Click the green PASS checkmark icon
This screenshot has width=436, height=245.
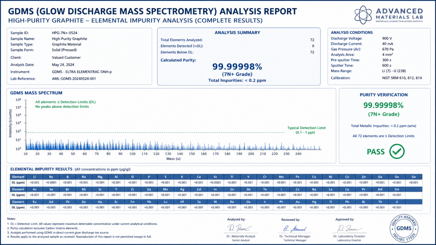click(397, 151)
